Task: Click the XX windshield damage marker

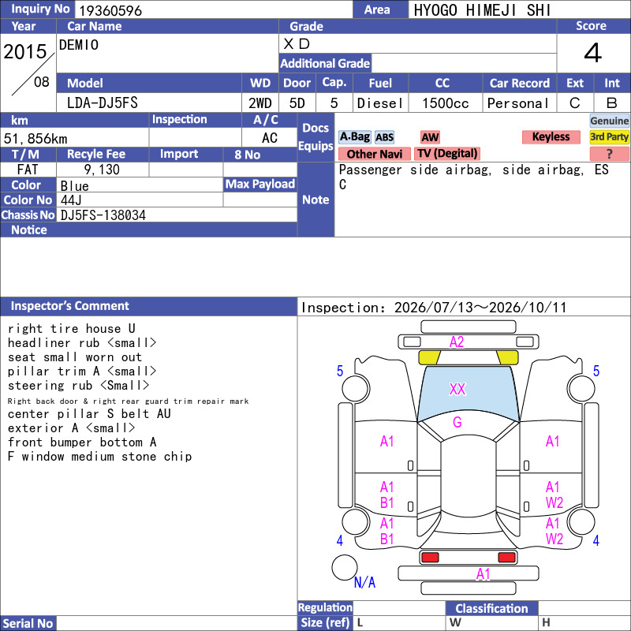Action: tap(457, 389)
